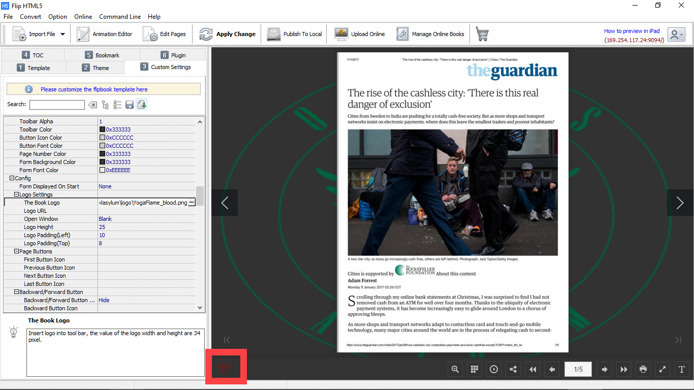The image size is (694, 390).
Task: Flip to the next page with the right arrow
Action: pos(680,203)
